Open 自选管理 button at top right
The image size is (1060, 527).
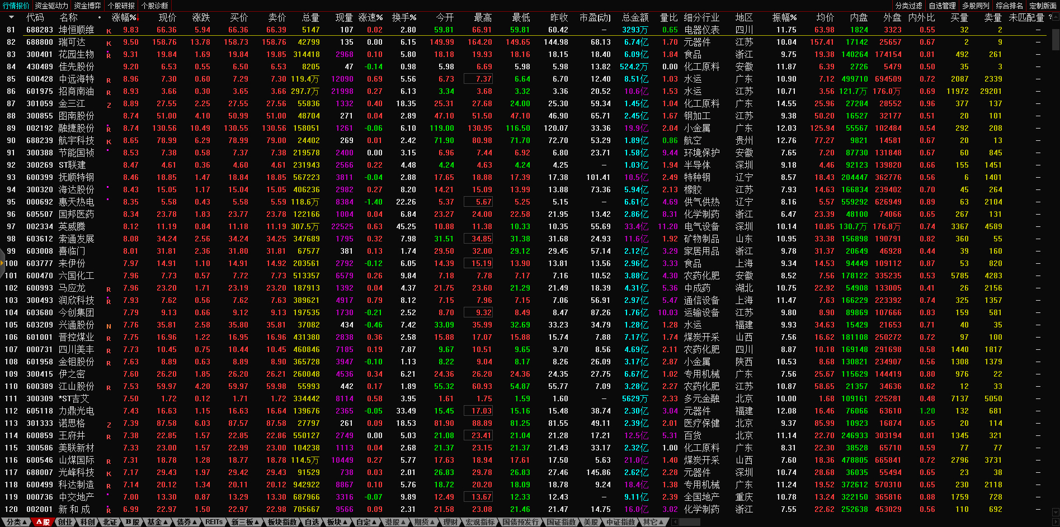pyautogui.click(x=942, y=6)
